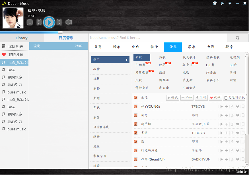249x175 pixels.
Task: Click the search magnifier button
Action: [x=238, y=38]
